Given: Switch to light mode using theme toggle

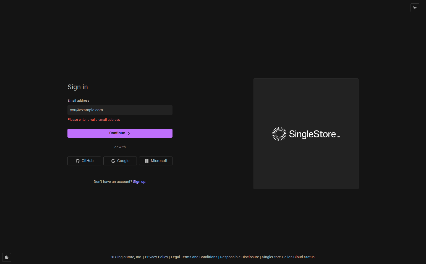Looking at the screenshot, I should pos(415,8).
